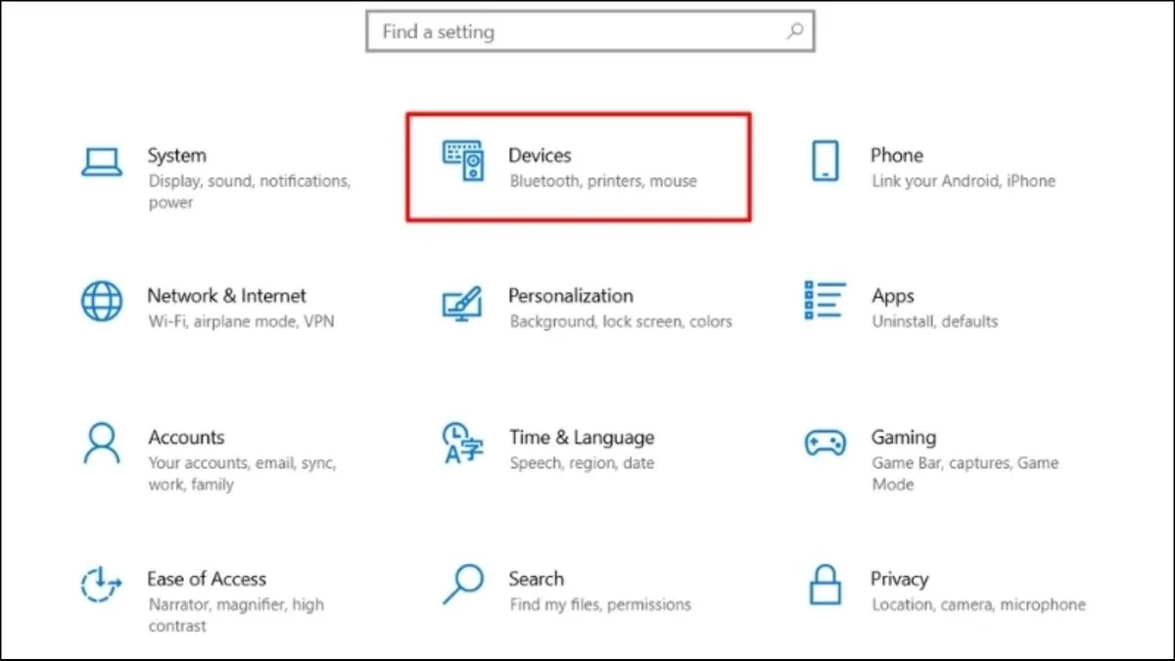Click the Accounts title text
Screen dimensions: 1175x661
[x=186, y=438]
